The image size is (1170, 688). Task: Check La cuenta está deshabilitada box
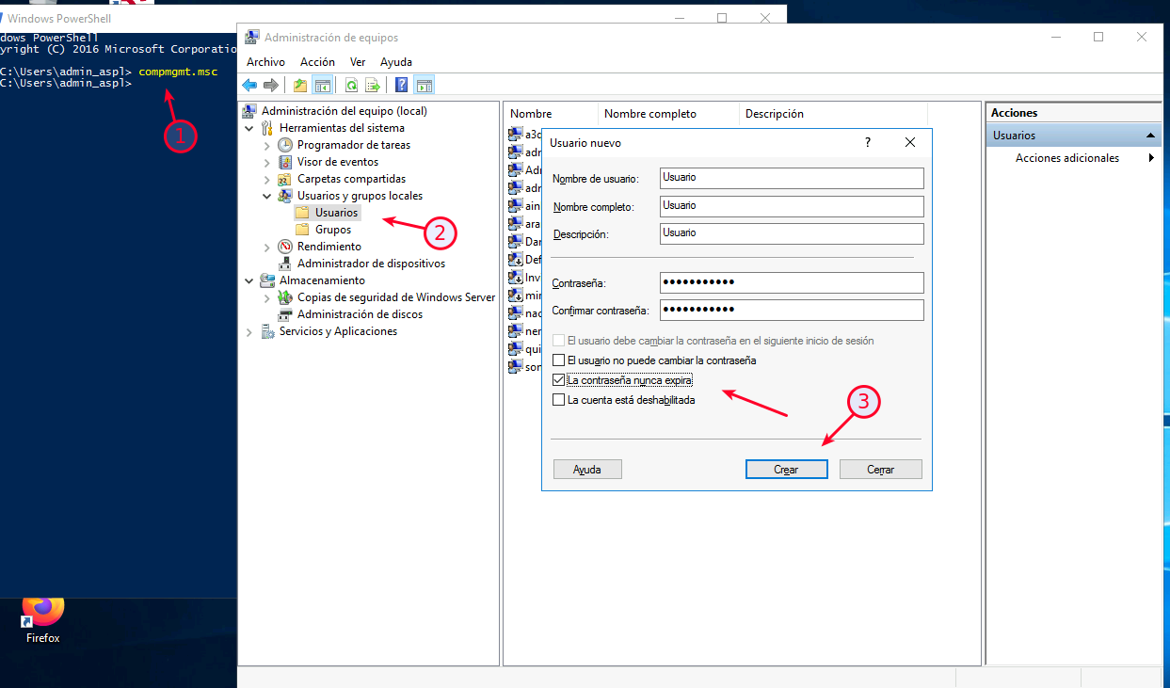(x=559, y=400)
